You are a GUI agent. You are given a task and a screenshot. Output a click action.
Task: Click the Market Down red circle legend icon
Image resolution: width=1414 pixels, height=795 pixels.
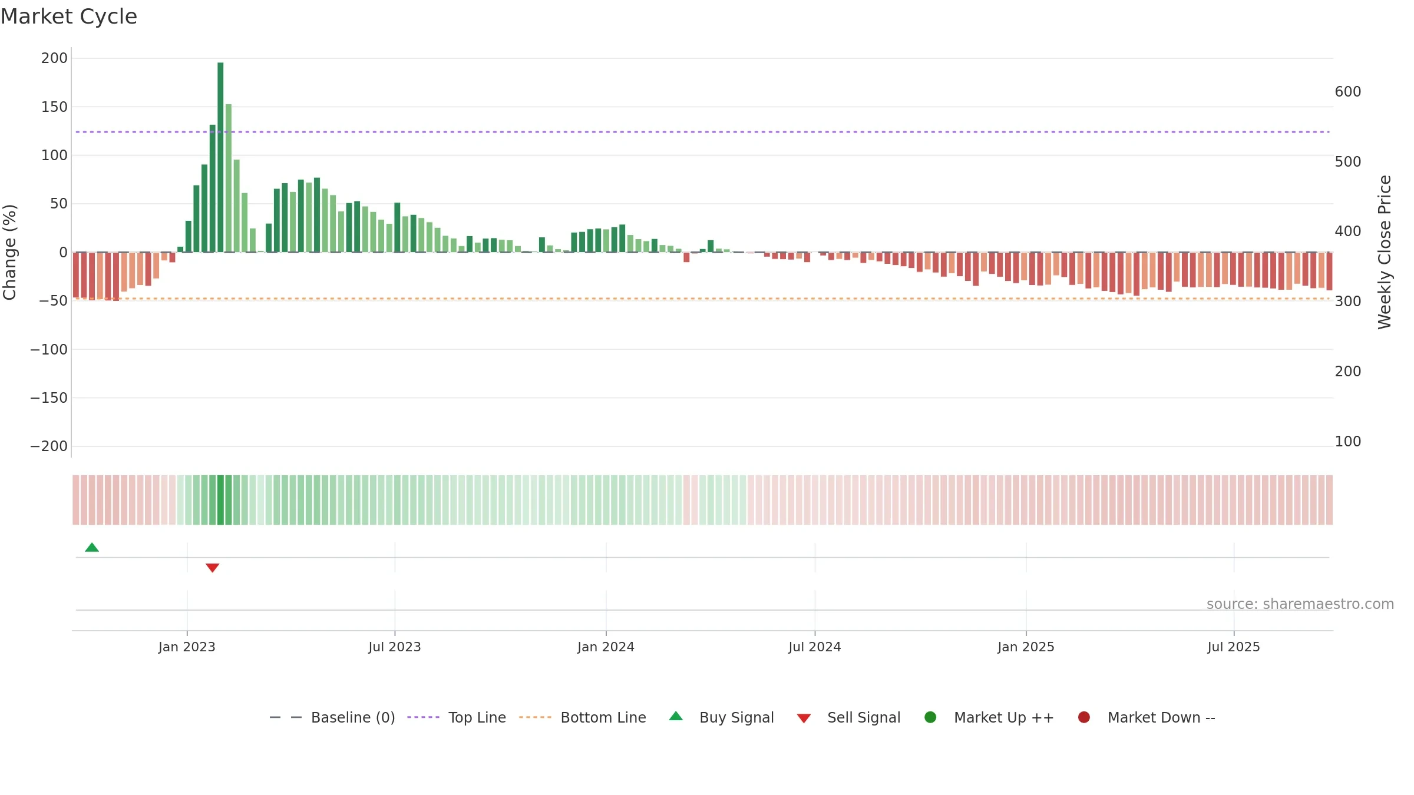(x=1084, y=717)
